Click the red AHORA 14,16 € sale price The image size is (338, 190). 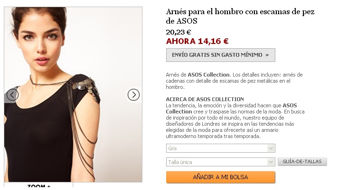[197, 41]
